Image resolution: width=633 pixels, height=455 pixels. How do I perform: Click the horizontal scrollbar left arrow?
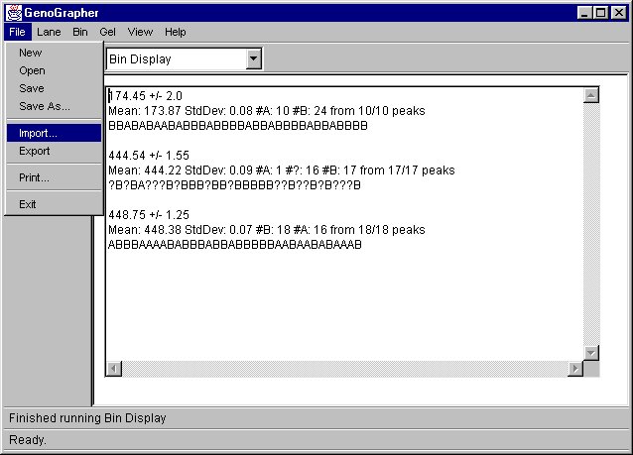[114, 369]
